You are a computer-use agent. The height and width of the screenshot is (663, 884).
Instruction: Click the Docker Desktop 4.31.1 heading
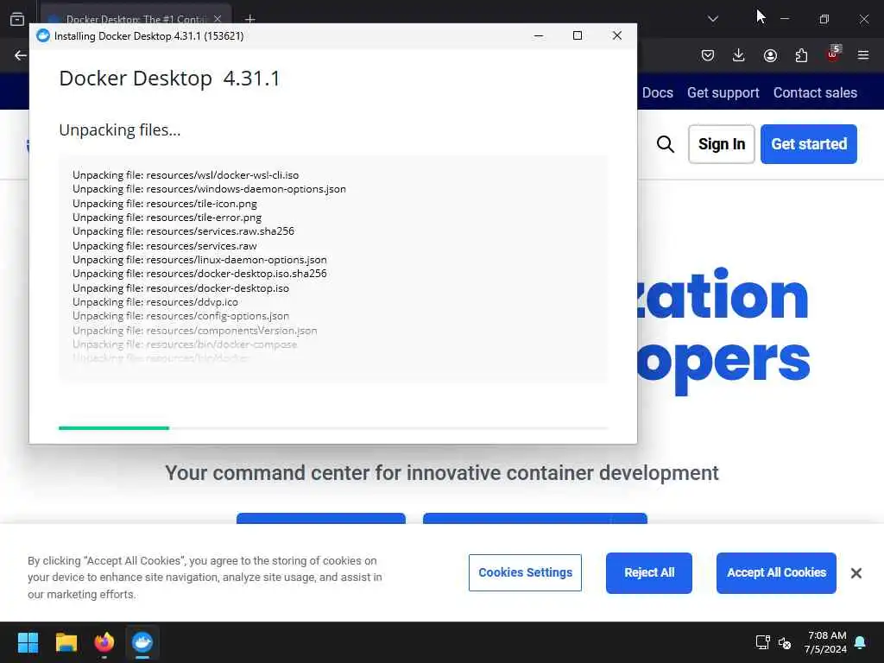[169, 79]
